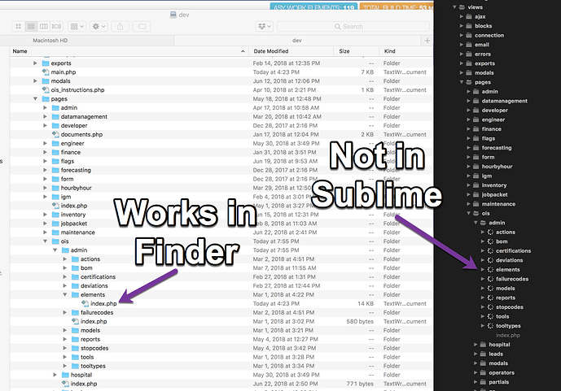Select the actions folder icon in Finder
This screenshot has height=391, width=561.
click(x=75, y=258)
